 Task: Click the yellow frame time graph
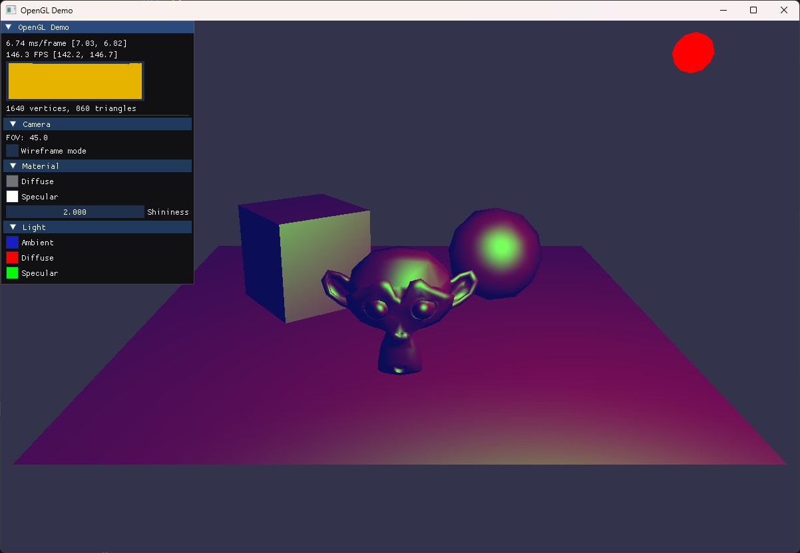75,81
